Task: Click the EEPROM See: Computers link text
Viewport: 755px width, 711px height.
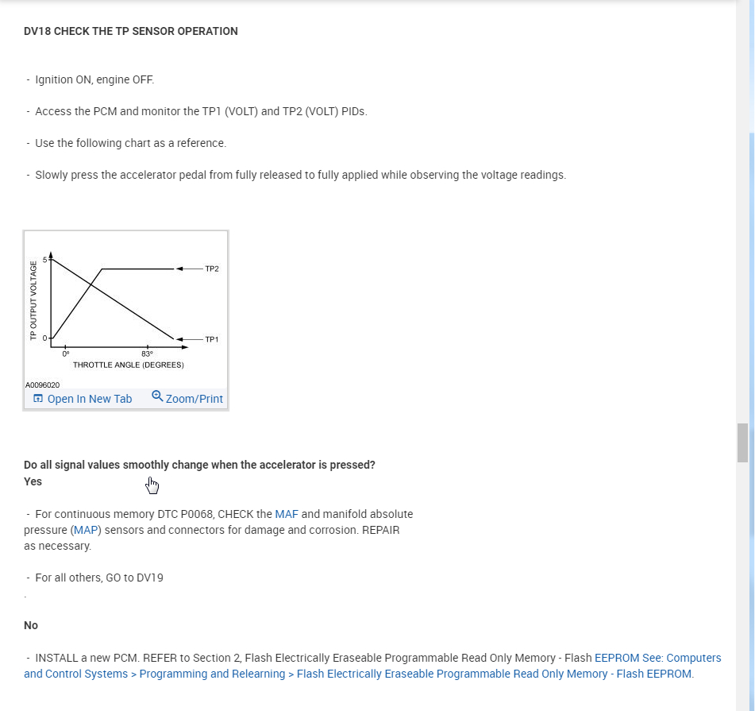Action: [657, 658]
